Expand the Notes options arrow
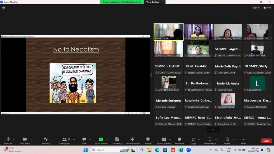Screen dimensions: 274x154 234,139
